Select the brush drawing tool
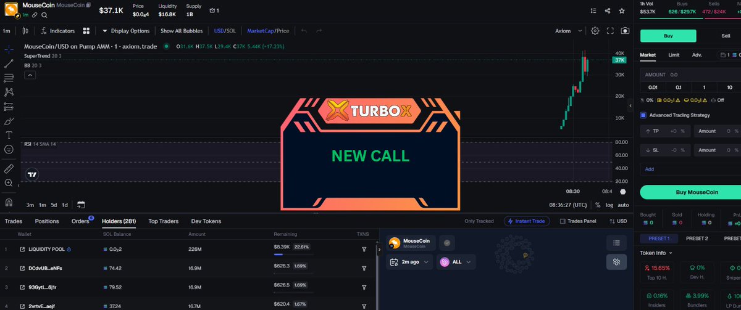This screenshot has height=310, width=741. (9, 121)
